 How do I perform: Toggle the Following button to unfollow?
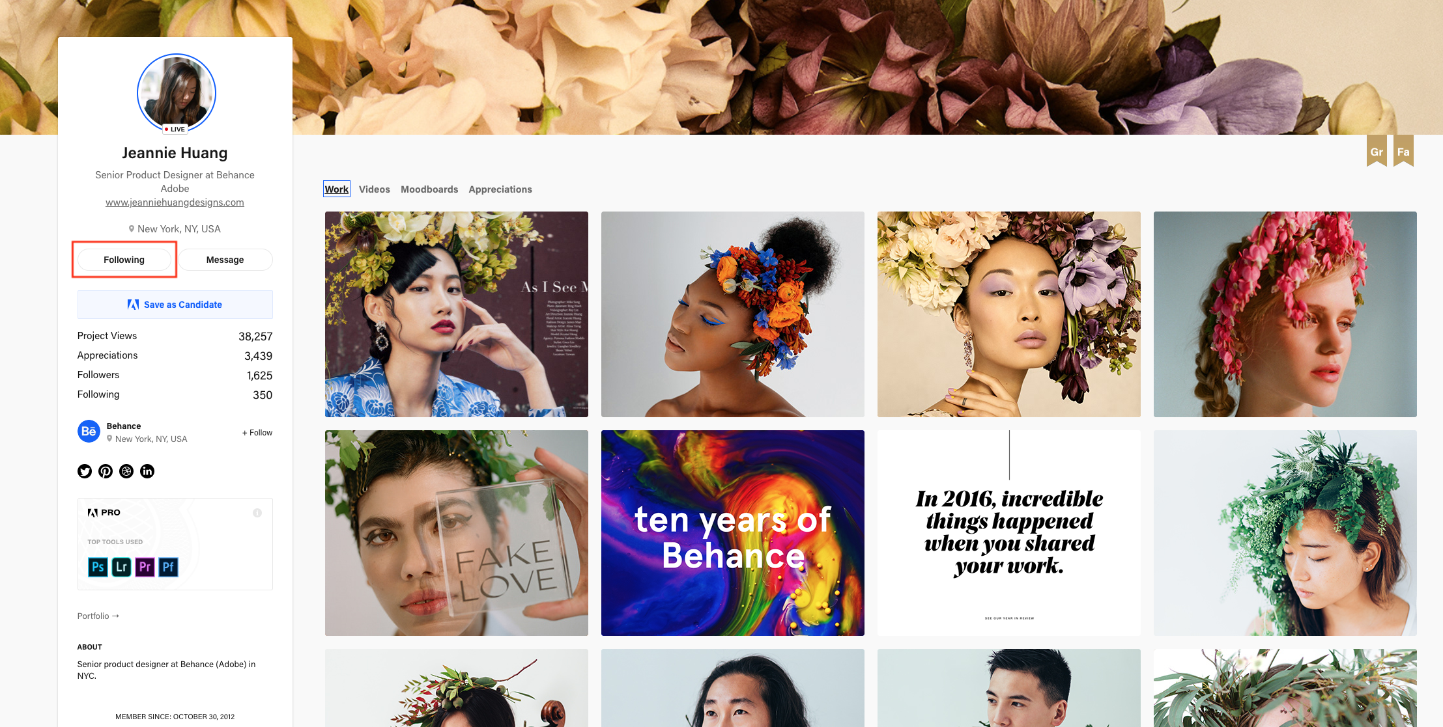pyautogui.click(x=124, y=260)
